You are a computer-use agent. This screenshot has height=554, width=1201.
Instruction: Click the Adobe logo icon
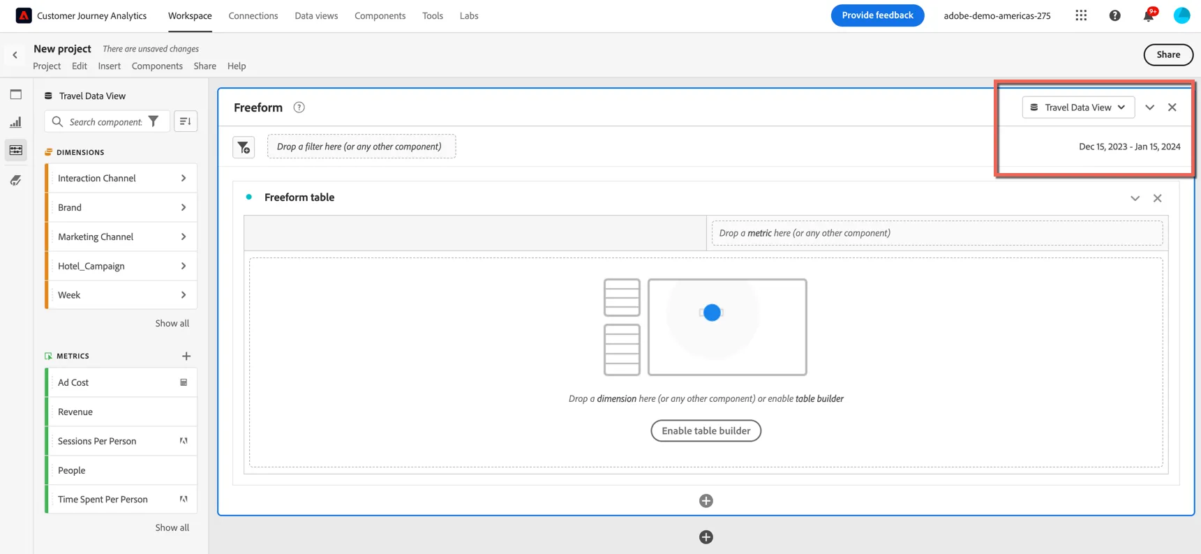pyautogui.click(x=24, y=15)
